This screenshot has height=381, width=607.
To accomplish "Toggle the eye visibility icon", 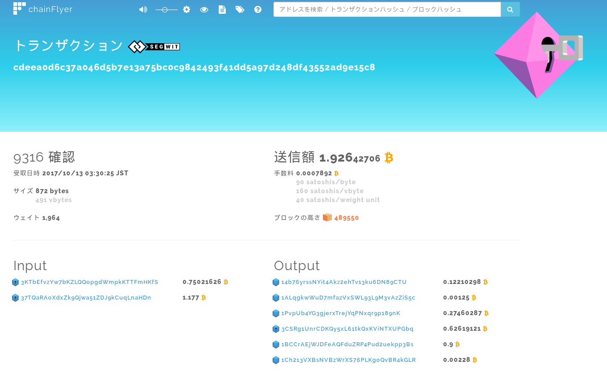I will pos(204,9).
